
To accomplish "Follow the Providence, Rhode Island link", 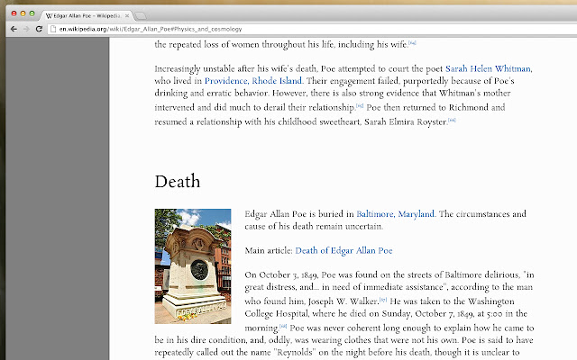I will (253, 81).
